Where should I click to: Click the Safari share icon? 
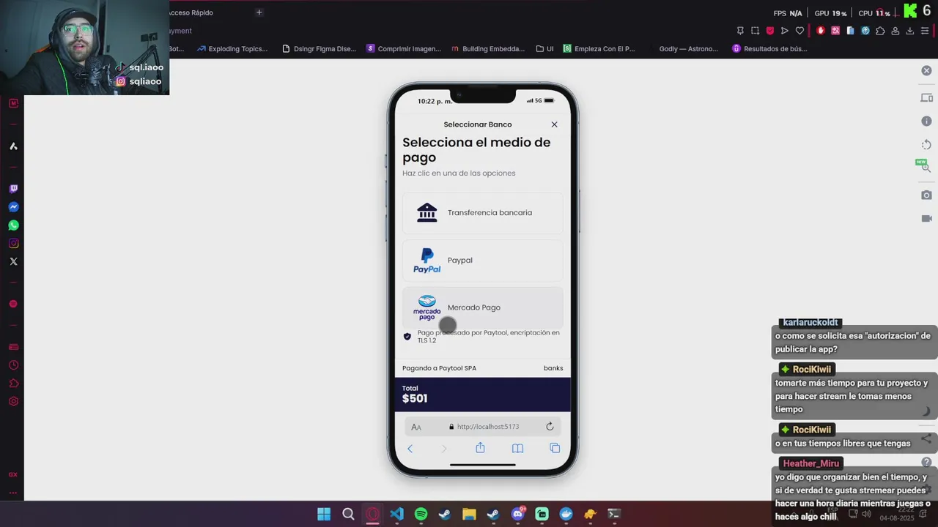(x=480, y=448)
